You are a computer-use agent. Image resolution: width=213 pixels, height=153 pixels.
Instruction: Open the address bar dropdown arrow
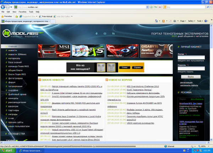147,7
